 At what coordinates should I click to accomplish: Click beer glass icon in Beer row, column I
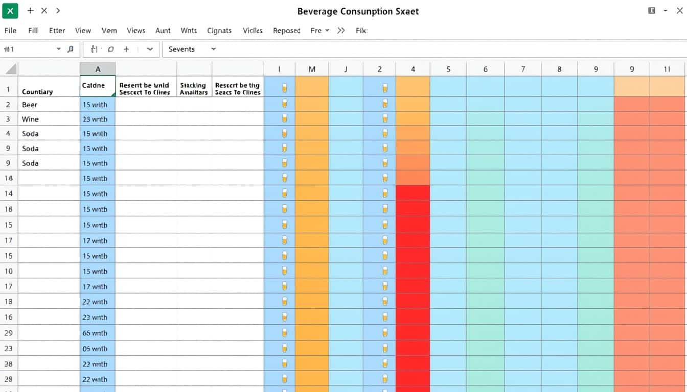(x=285, y=104)
